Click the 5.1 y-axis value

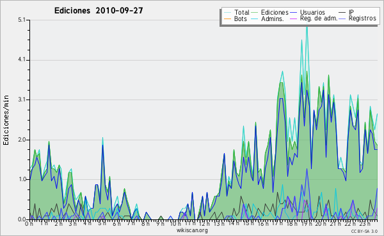22,20
